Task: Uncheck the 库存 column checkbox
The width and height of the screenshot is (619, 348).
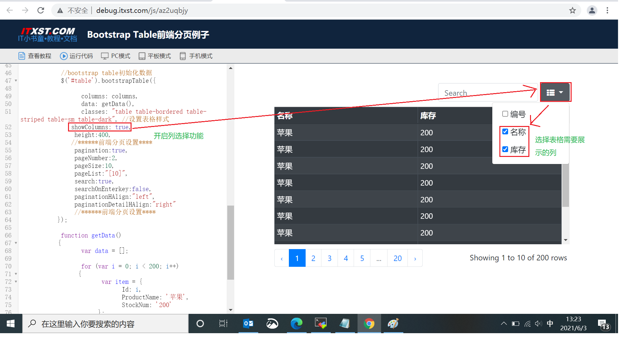Action: pyautogui.click(x=505, y=149)
